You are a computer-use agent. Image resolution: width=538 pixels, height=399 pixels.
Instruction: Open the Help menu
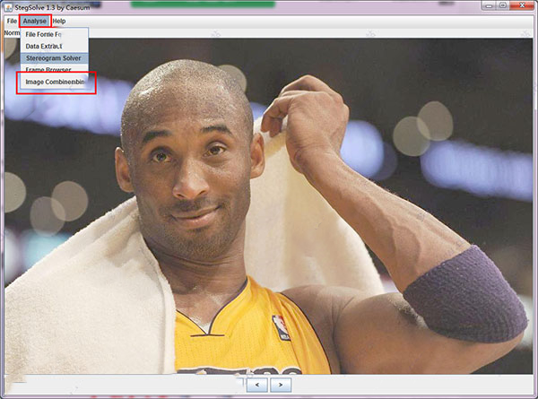point(59,21)
